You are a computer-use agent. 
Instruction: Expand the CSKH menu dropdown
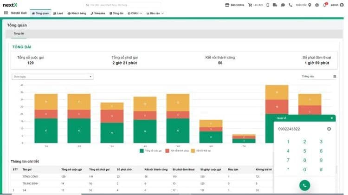click(x=135, y=13)
